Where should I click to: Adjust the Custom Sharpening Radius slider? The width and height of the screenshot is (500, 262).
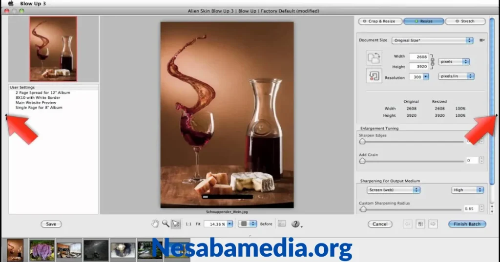363,209
